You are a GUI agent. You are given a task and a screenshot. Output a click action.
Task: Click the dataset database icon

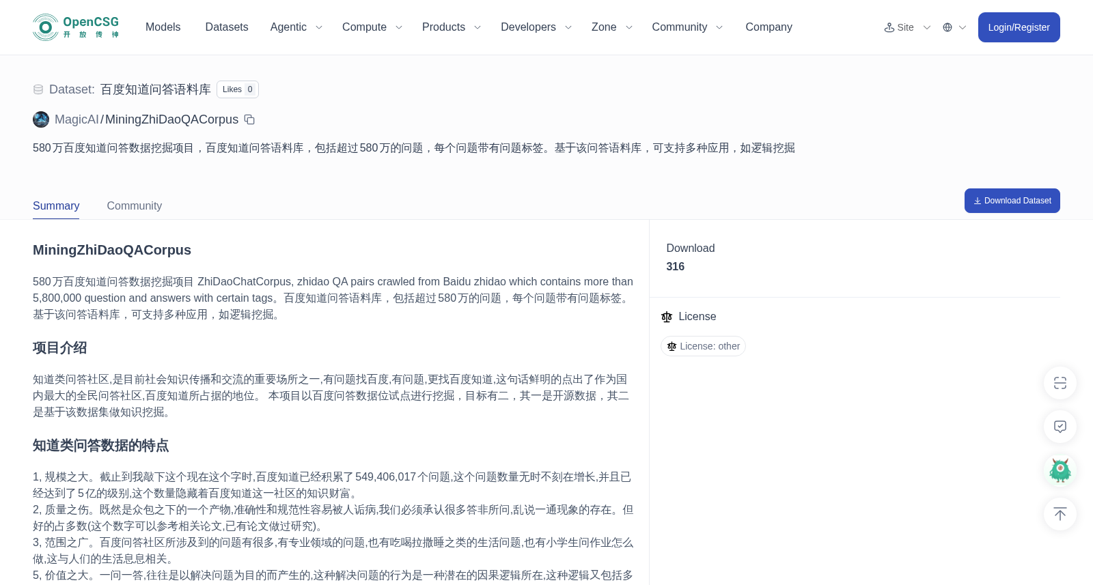pos(38,89)
